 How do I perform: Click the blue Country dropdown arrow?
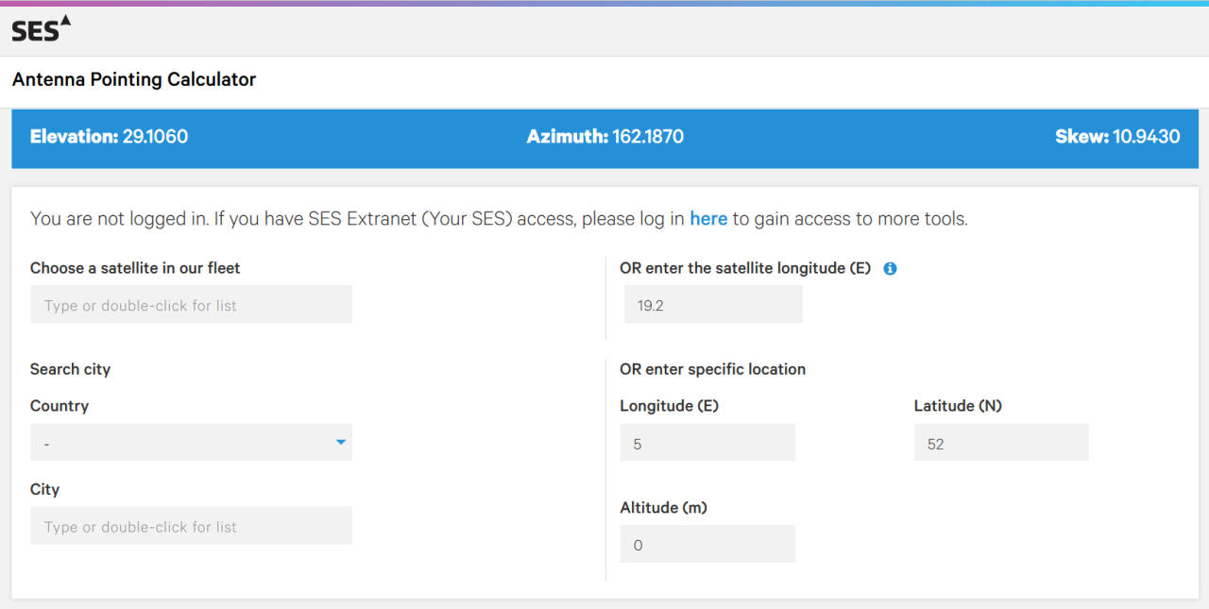click(341, 442)
